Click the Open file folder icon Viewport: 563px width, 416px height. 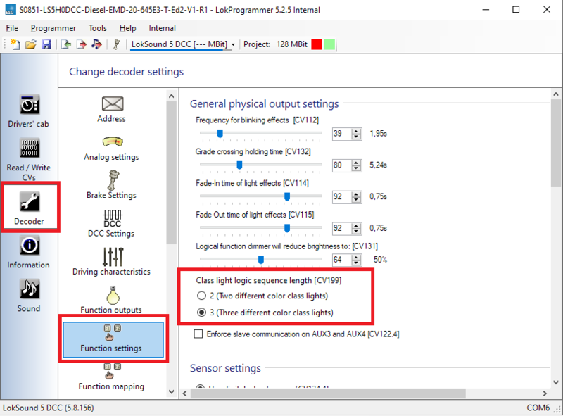click(x=31, y=44)
